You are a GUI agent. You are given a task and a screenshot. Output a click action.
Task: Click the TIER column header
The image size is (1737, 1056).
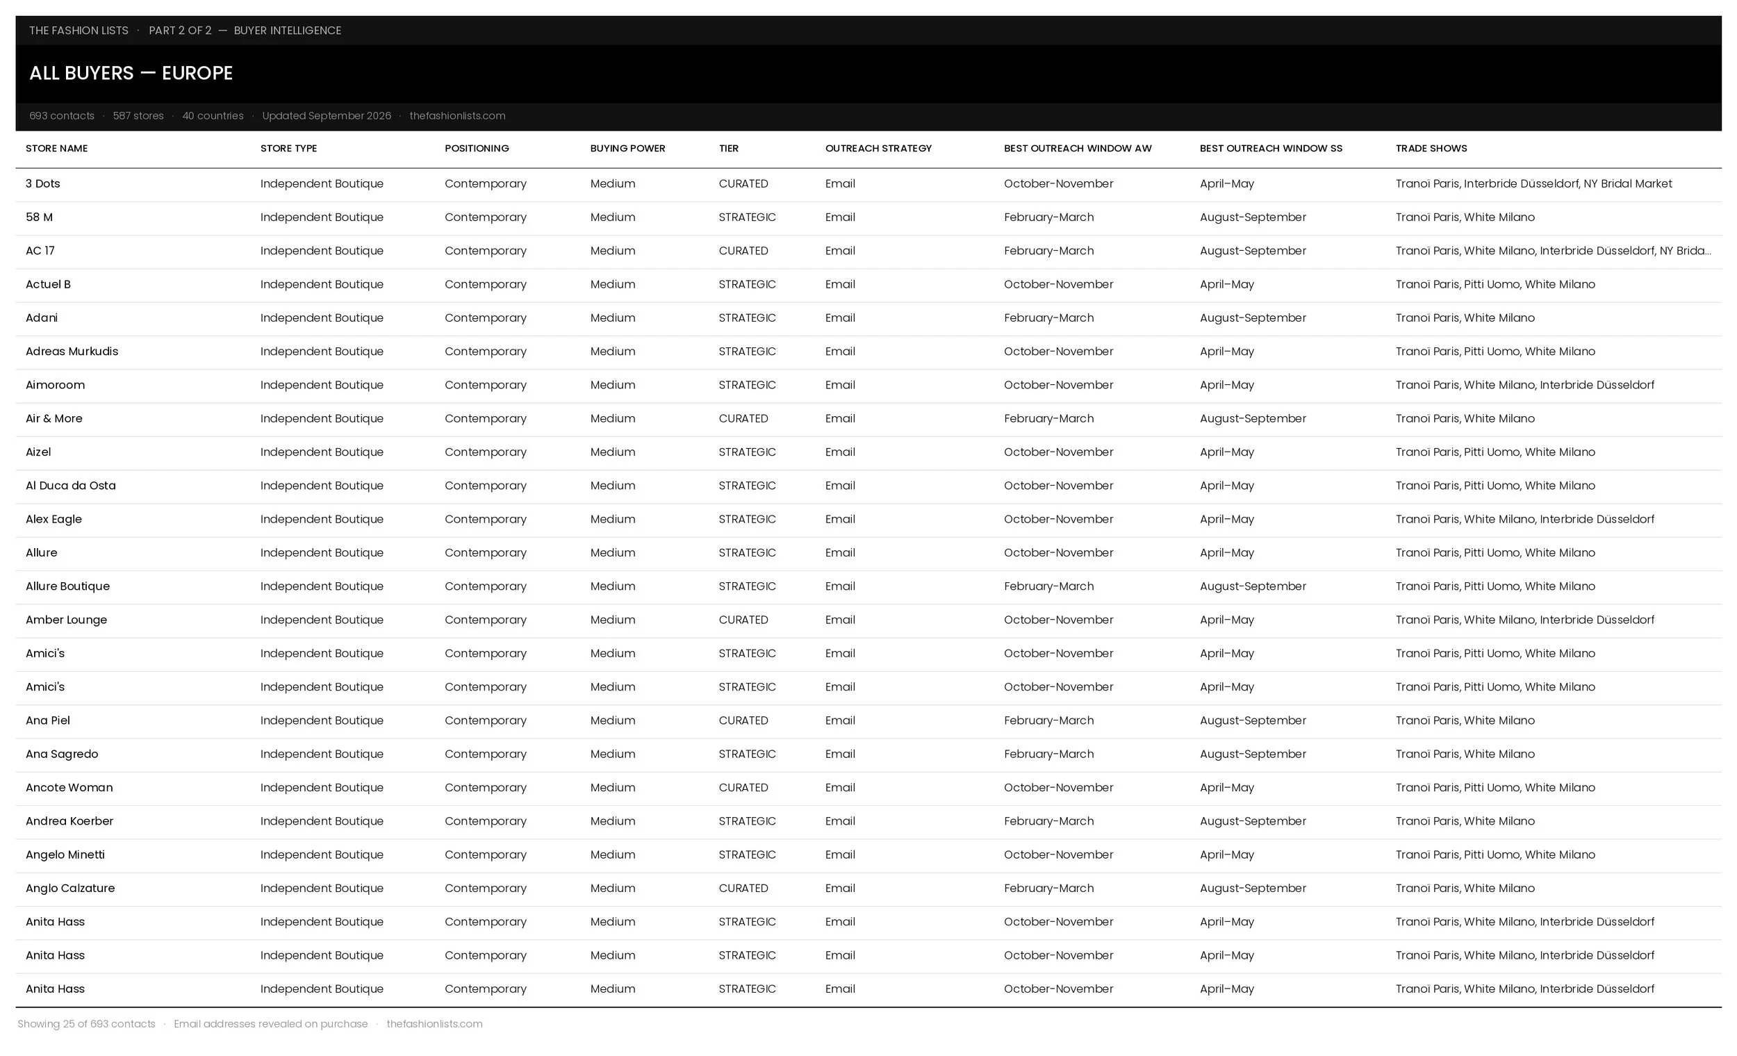pos(728,148)
